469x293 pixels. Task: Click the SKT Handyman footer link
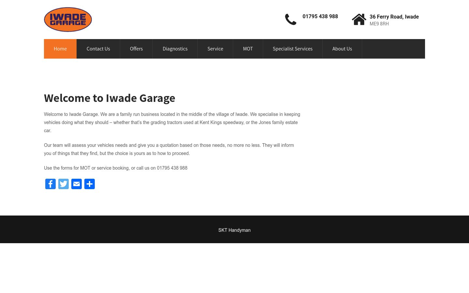(234, 230)
